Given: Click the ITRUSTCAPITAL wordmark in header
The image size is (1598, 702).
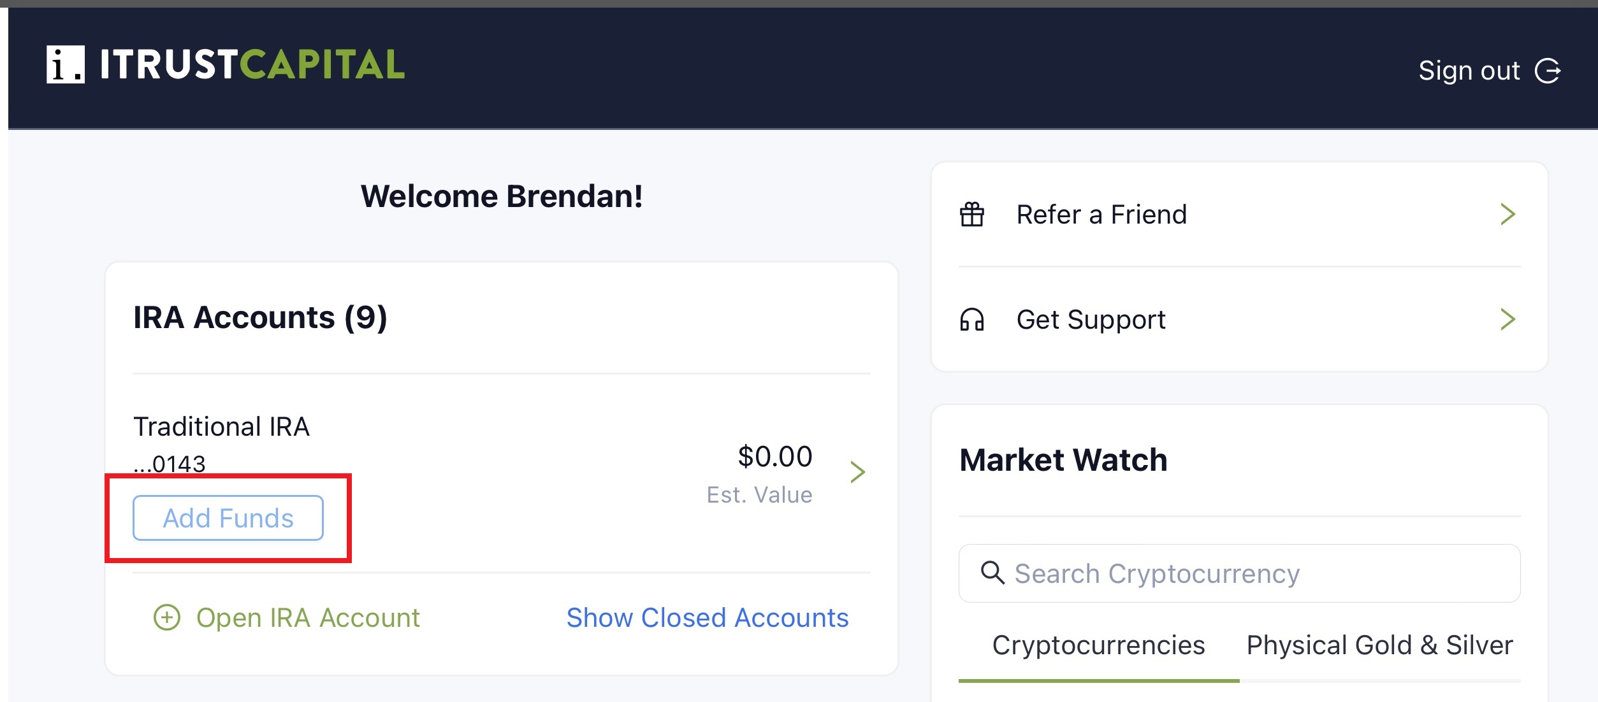Looking at the screenshot, I should [x=252, y=64].
